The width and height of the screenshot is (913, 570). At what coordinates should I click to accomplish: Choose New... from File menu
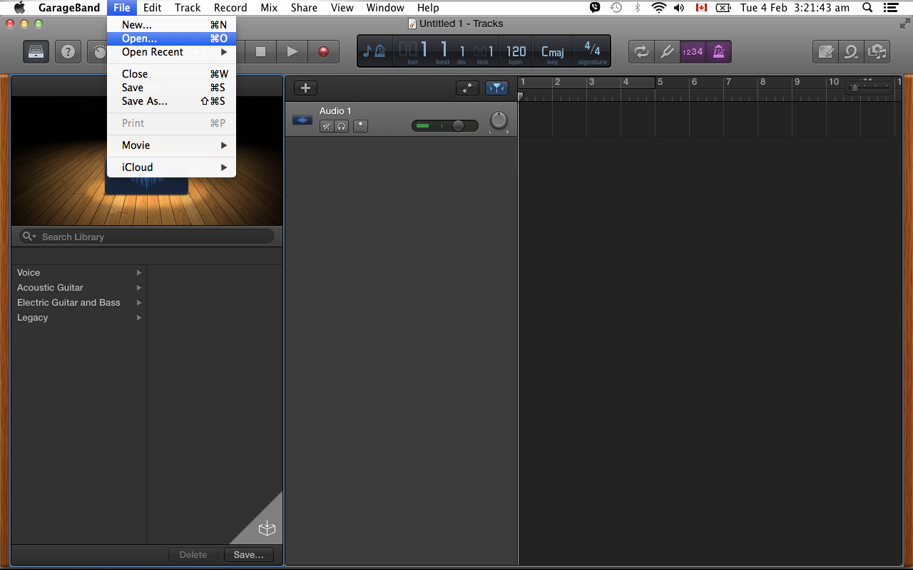point(171,24)
